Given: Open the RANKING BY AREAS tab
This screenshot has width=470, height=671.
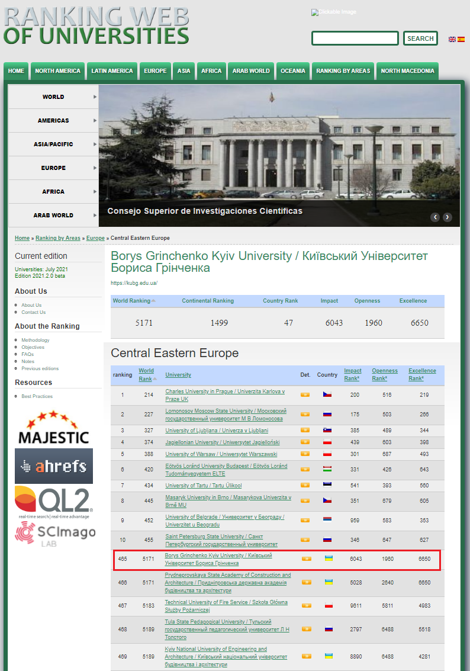Looking at the screenshot, I should point(343,71).
